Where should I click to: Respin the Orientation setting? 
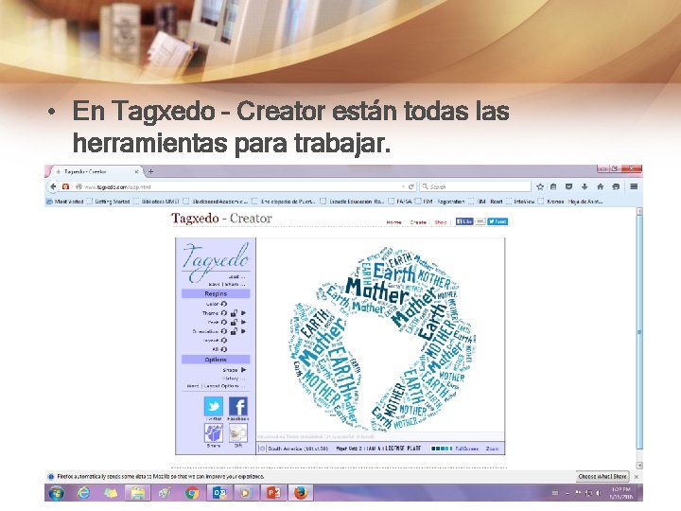pos(224,331)
